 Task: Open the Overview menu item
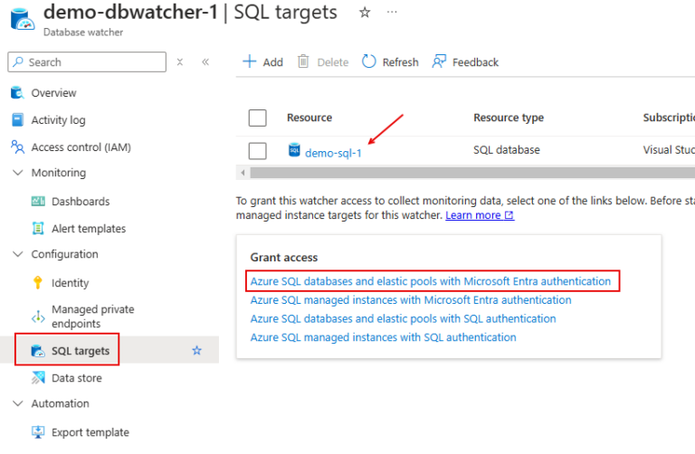tap(53, 93)
